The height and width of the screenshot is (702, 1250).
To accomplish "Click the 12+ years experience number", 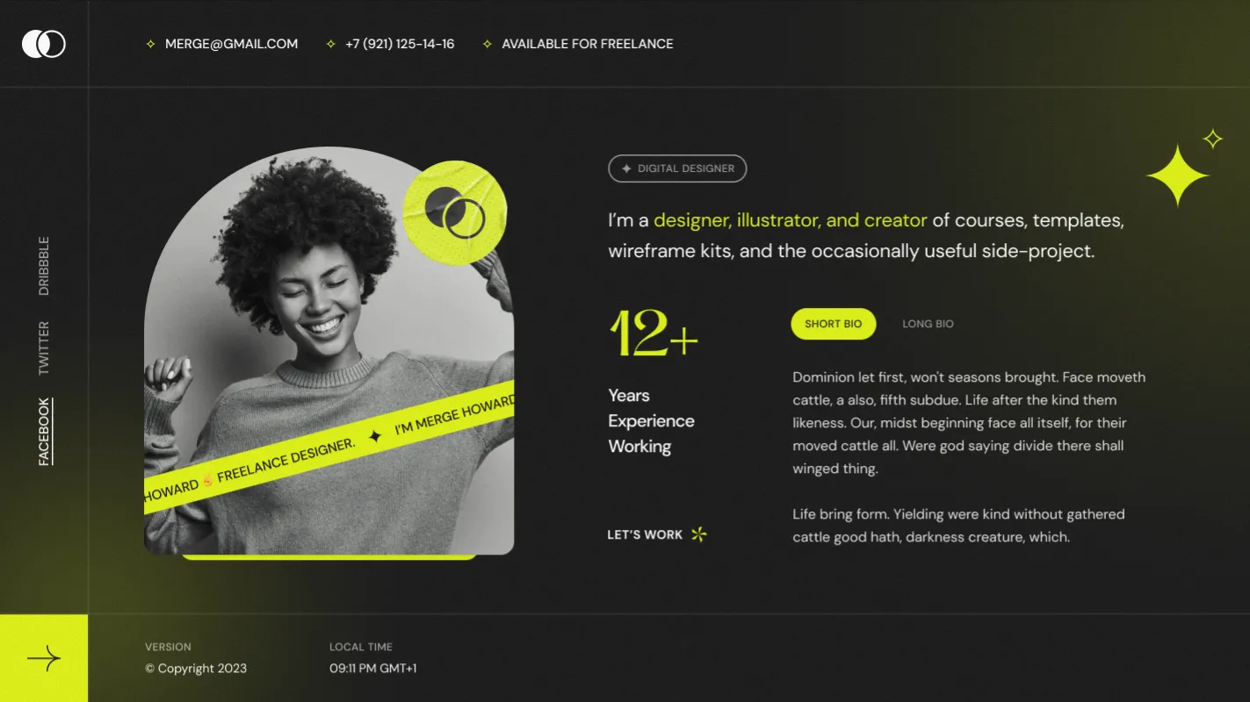I will (654, 334).
